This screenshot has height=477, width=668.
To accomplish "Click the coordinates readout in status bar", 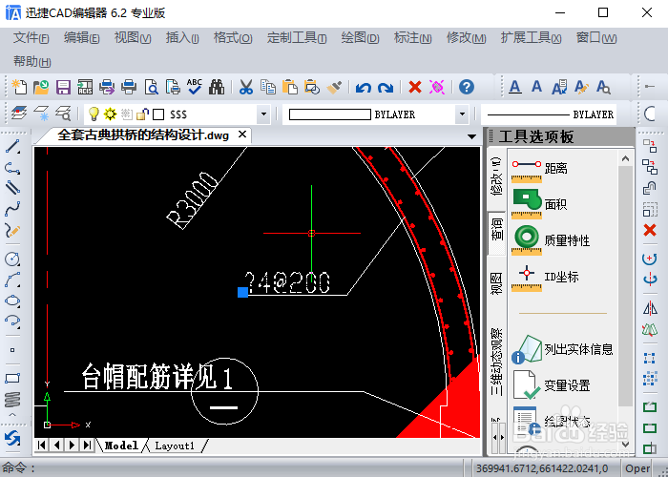I will [541, 468].
